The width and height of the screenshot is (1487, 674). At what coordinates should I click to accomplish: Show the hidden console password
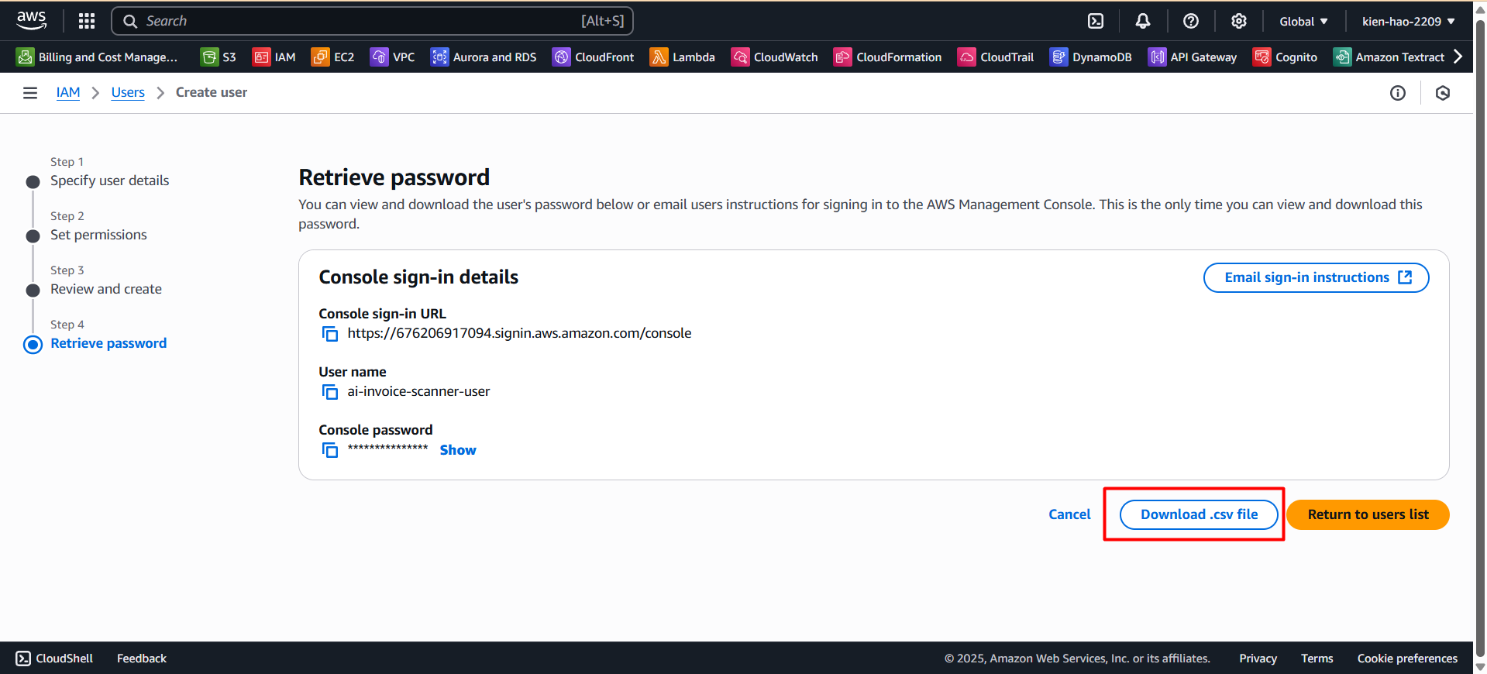[458, 450]
